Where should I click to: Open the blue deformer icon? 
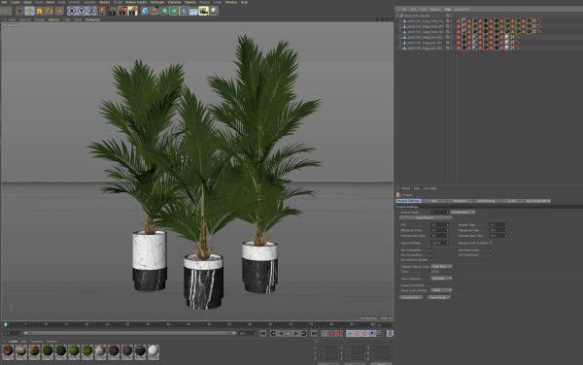tap(184, 11)
